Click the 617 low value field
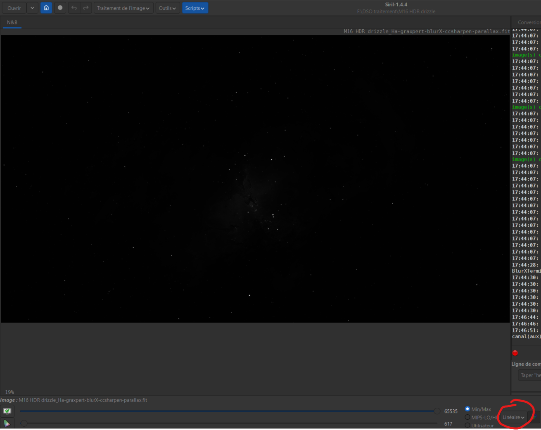Image resolution: width=541 pixels, height=430 pixels. 448,424
